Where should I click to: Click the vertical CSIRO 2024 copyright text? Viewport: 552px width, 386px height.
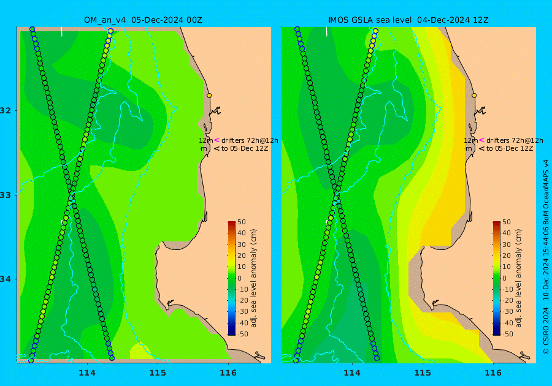(546, 330)
